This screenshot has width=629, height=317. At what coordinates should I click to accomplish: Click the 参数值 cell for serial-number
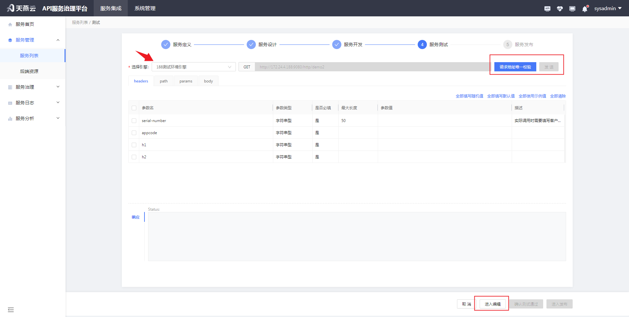[445, 121]
